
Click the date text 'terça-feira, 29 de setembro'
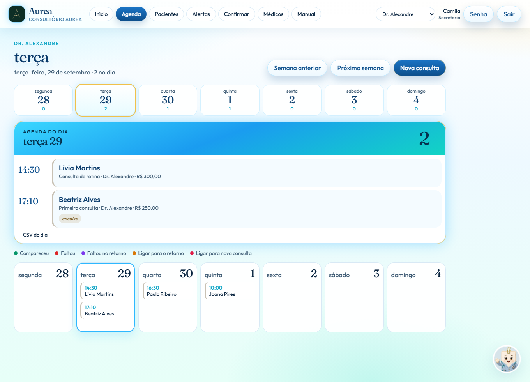coord(52,73)
